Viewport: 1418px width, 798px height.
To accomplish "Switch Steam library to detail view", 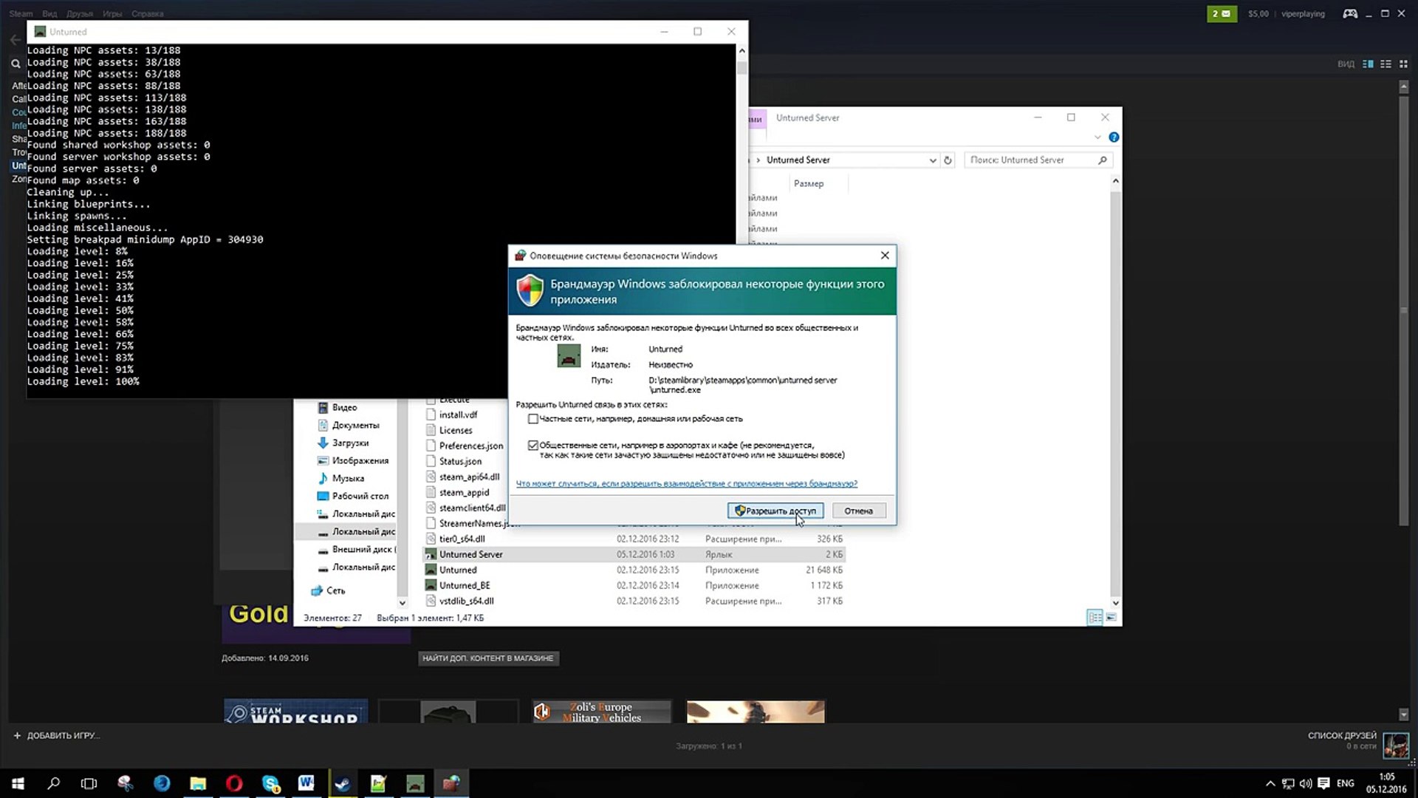I will [x=1368, y=64].
